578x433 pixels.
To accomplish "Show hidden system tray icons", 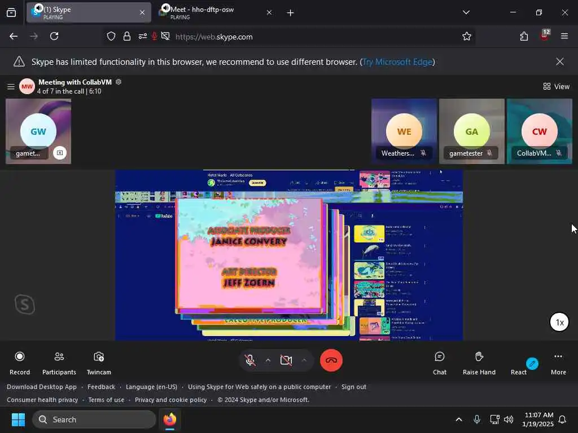I will [459, 419].
